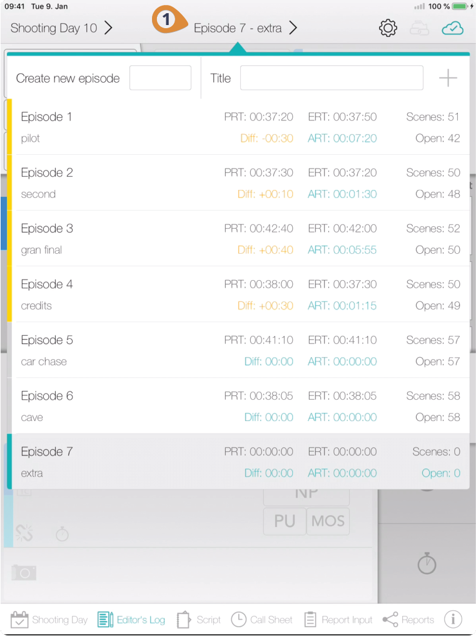476x636 pixels.
Task: Select Episode 1 pilot from list
Action: pos(240,127)
